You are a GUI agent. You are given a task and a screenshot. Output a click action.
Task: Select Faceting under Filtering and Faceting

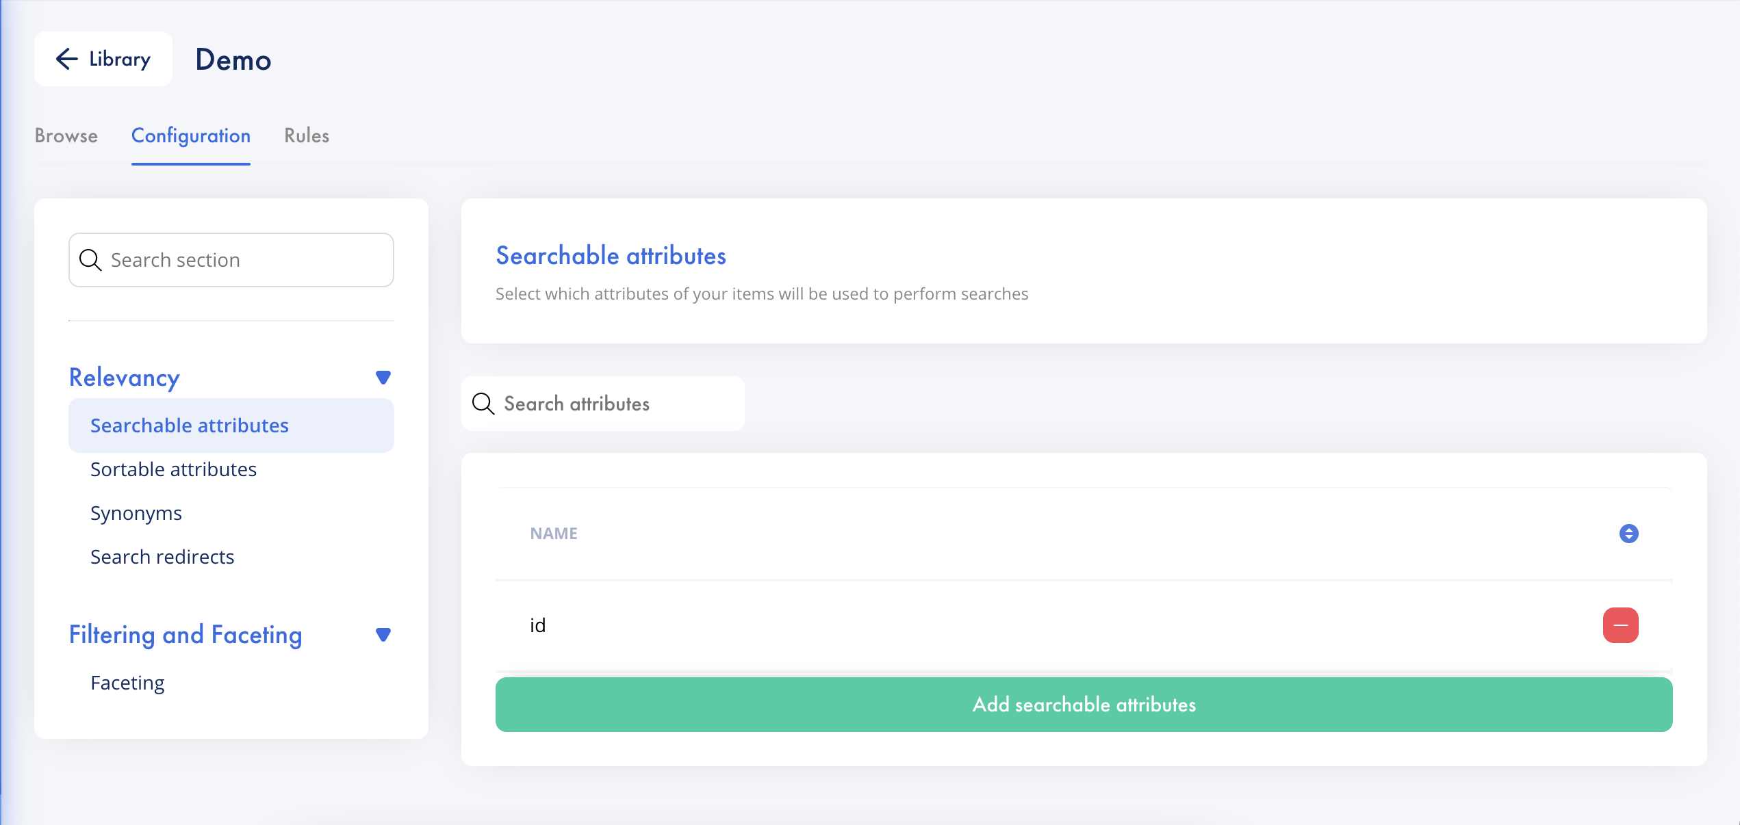click(127, 683)
